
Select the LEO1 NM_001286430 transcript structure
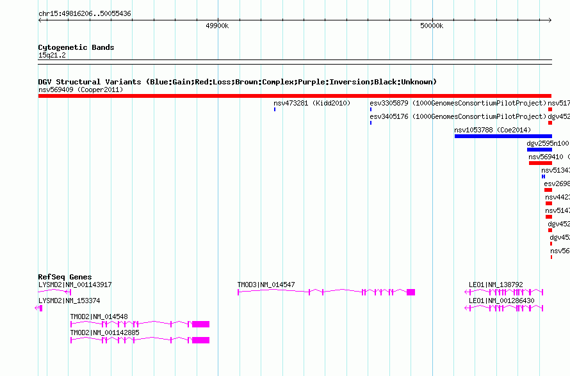(504, 308)
